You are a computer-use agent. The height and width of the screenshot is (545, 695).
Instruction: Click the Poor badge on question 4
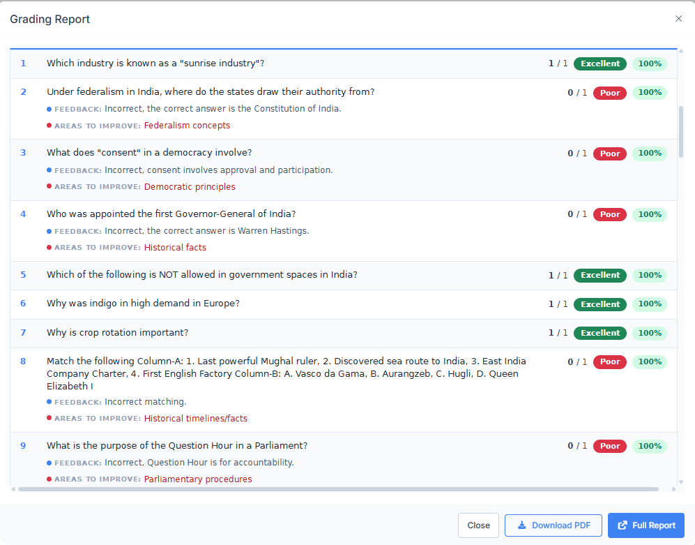coord(610,214)
